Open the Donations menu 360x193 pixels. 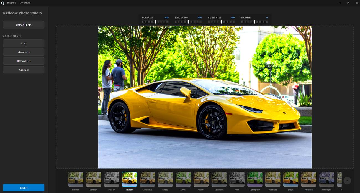point(25,3)
